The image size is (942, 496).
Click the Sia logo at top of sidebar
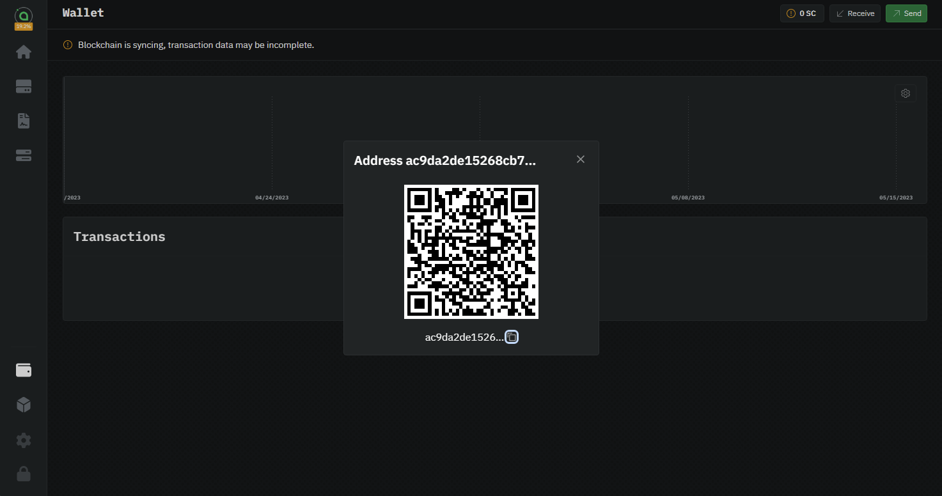tap(24, 15)
